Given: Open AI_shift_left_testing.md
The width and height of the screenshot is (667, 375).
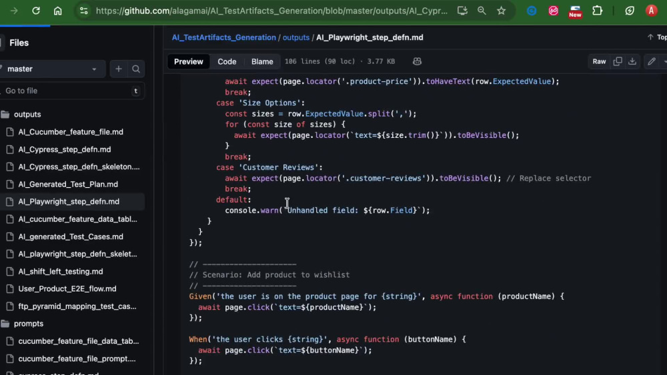Looking at the screenshot, I should coord(61,271).
